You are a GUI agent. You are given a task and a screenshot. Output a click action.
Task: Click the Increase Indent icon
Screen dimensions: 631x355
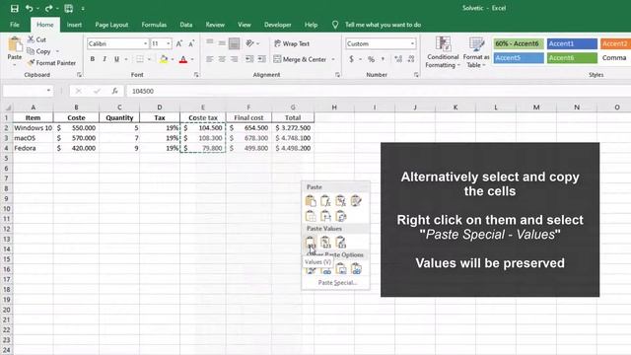click(x=262, y=59)
